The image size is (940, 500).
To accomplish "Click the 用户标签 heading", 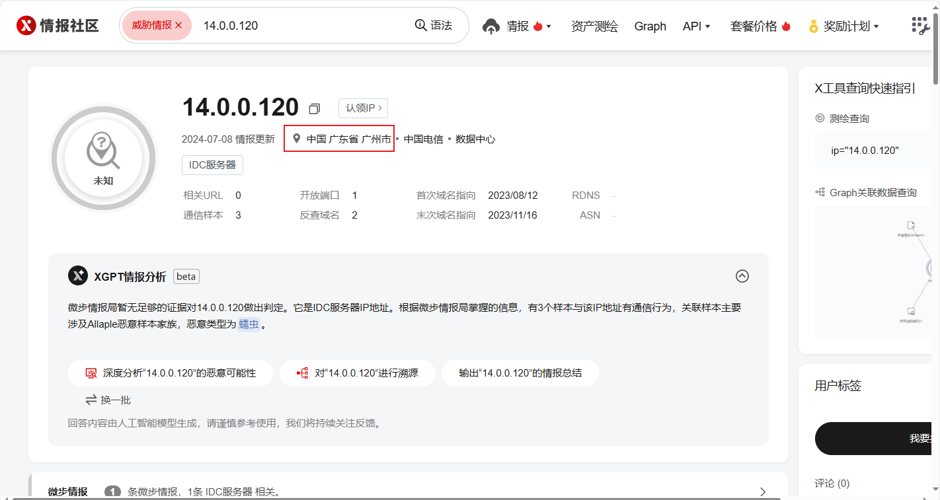I will (838, 386).
